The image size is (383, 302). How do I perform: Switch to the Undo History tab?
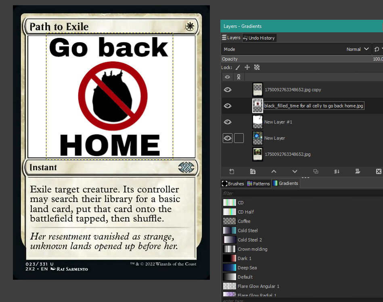tap(259, 38)
